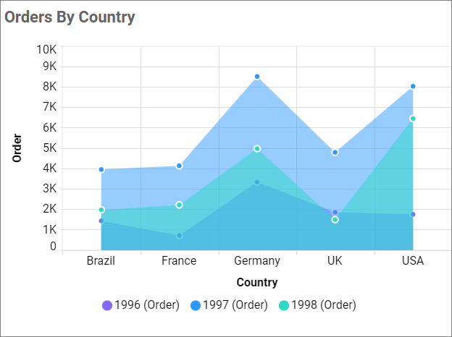This screenshot has height=337, width=452.
Task: Select the 1998 data point for USA
Action: tap(413, 119)
